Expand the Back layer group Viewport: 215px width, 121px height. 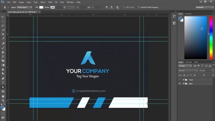[183, 84]
